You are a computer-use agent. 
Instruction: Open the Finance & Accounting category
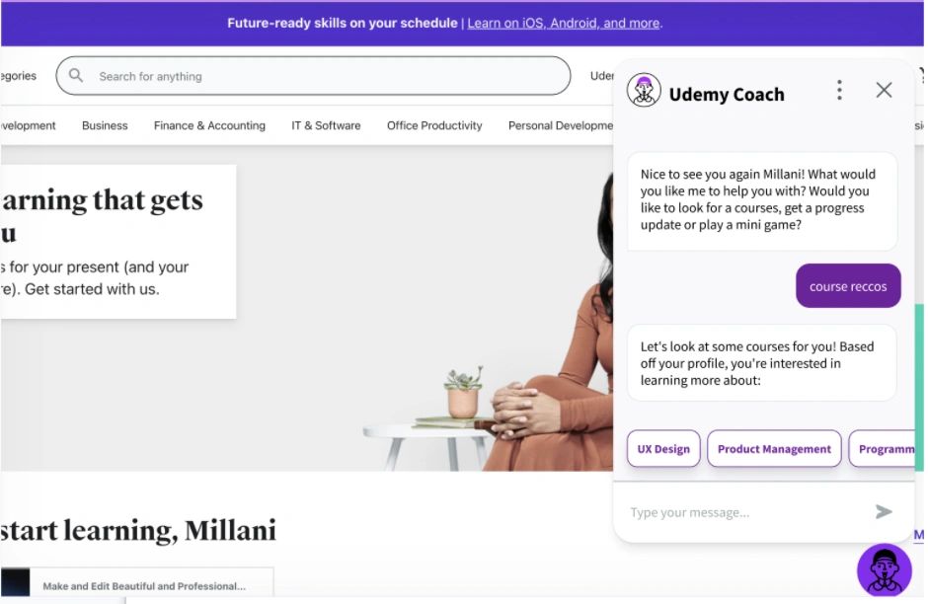pyautogui.click(x=209, y=125)
